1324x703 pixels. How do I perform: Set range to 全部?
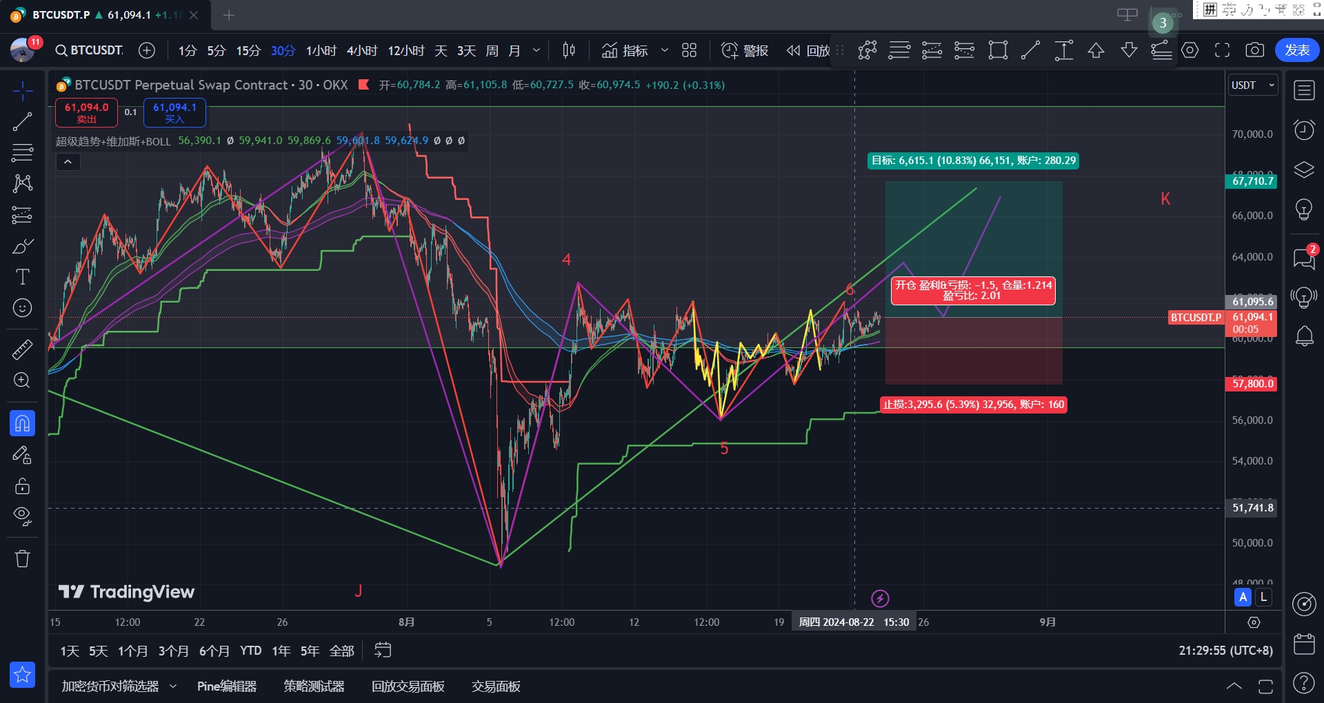[342, 651]
